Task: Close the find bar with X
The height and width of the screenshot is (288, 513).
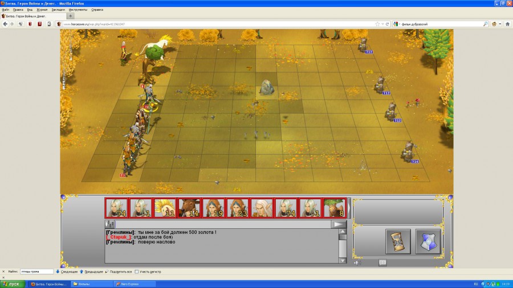Action: [x=3, y=271]
